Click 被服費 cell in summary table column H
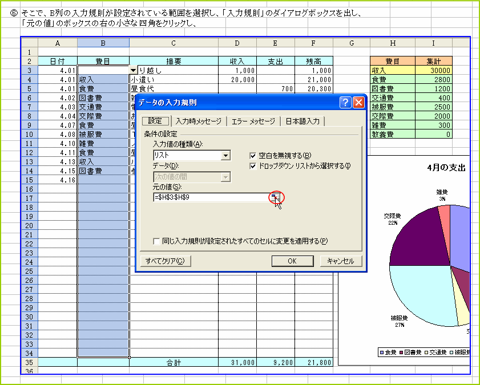The width and height of the screenshot is (480, 385). [x=393, y=107]
